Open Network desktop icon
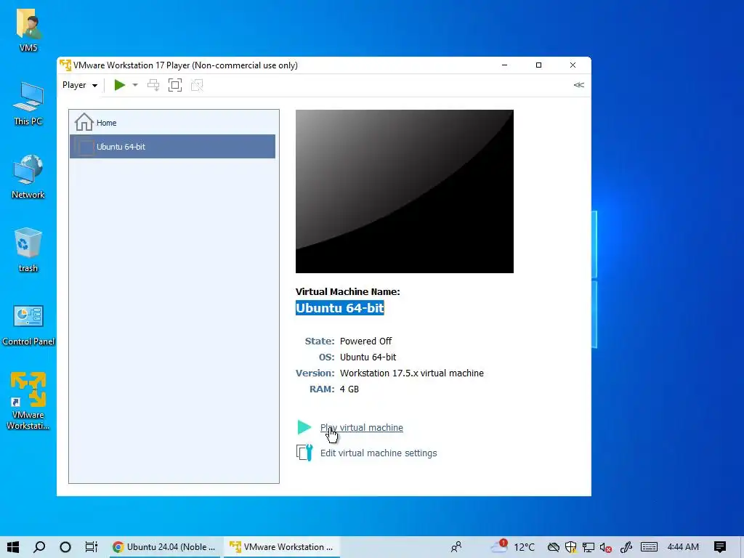This screenshot has height=558, width=744. (x=28, y=177)
